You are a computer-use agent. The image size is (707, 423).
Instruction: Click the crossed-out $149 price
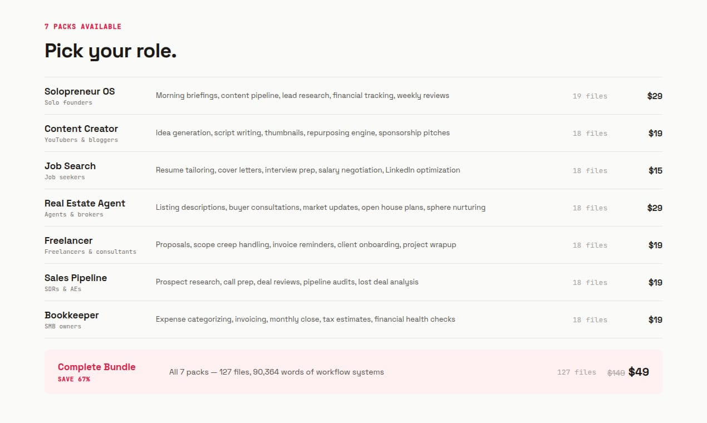(x=616, y=373)
